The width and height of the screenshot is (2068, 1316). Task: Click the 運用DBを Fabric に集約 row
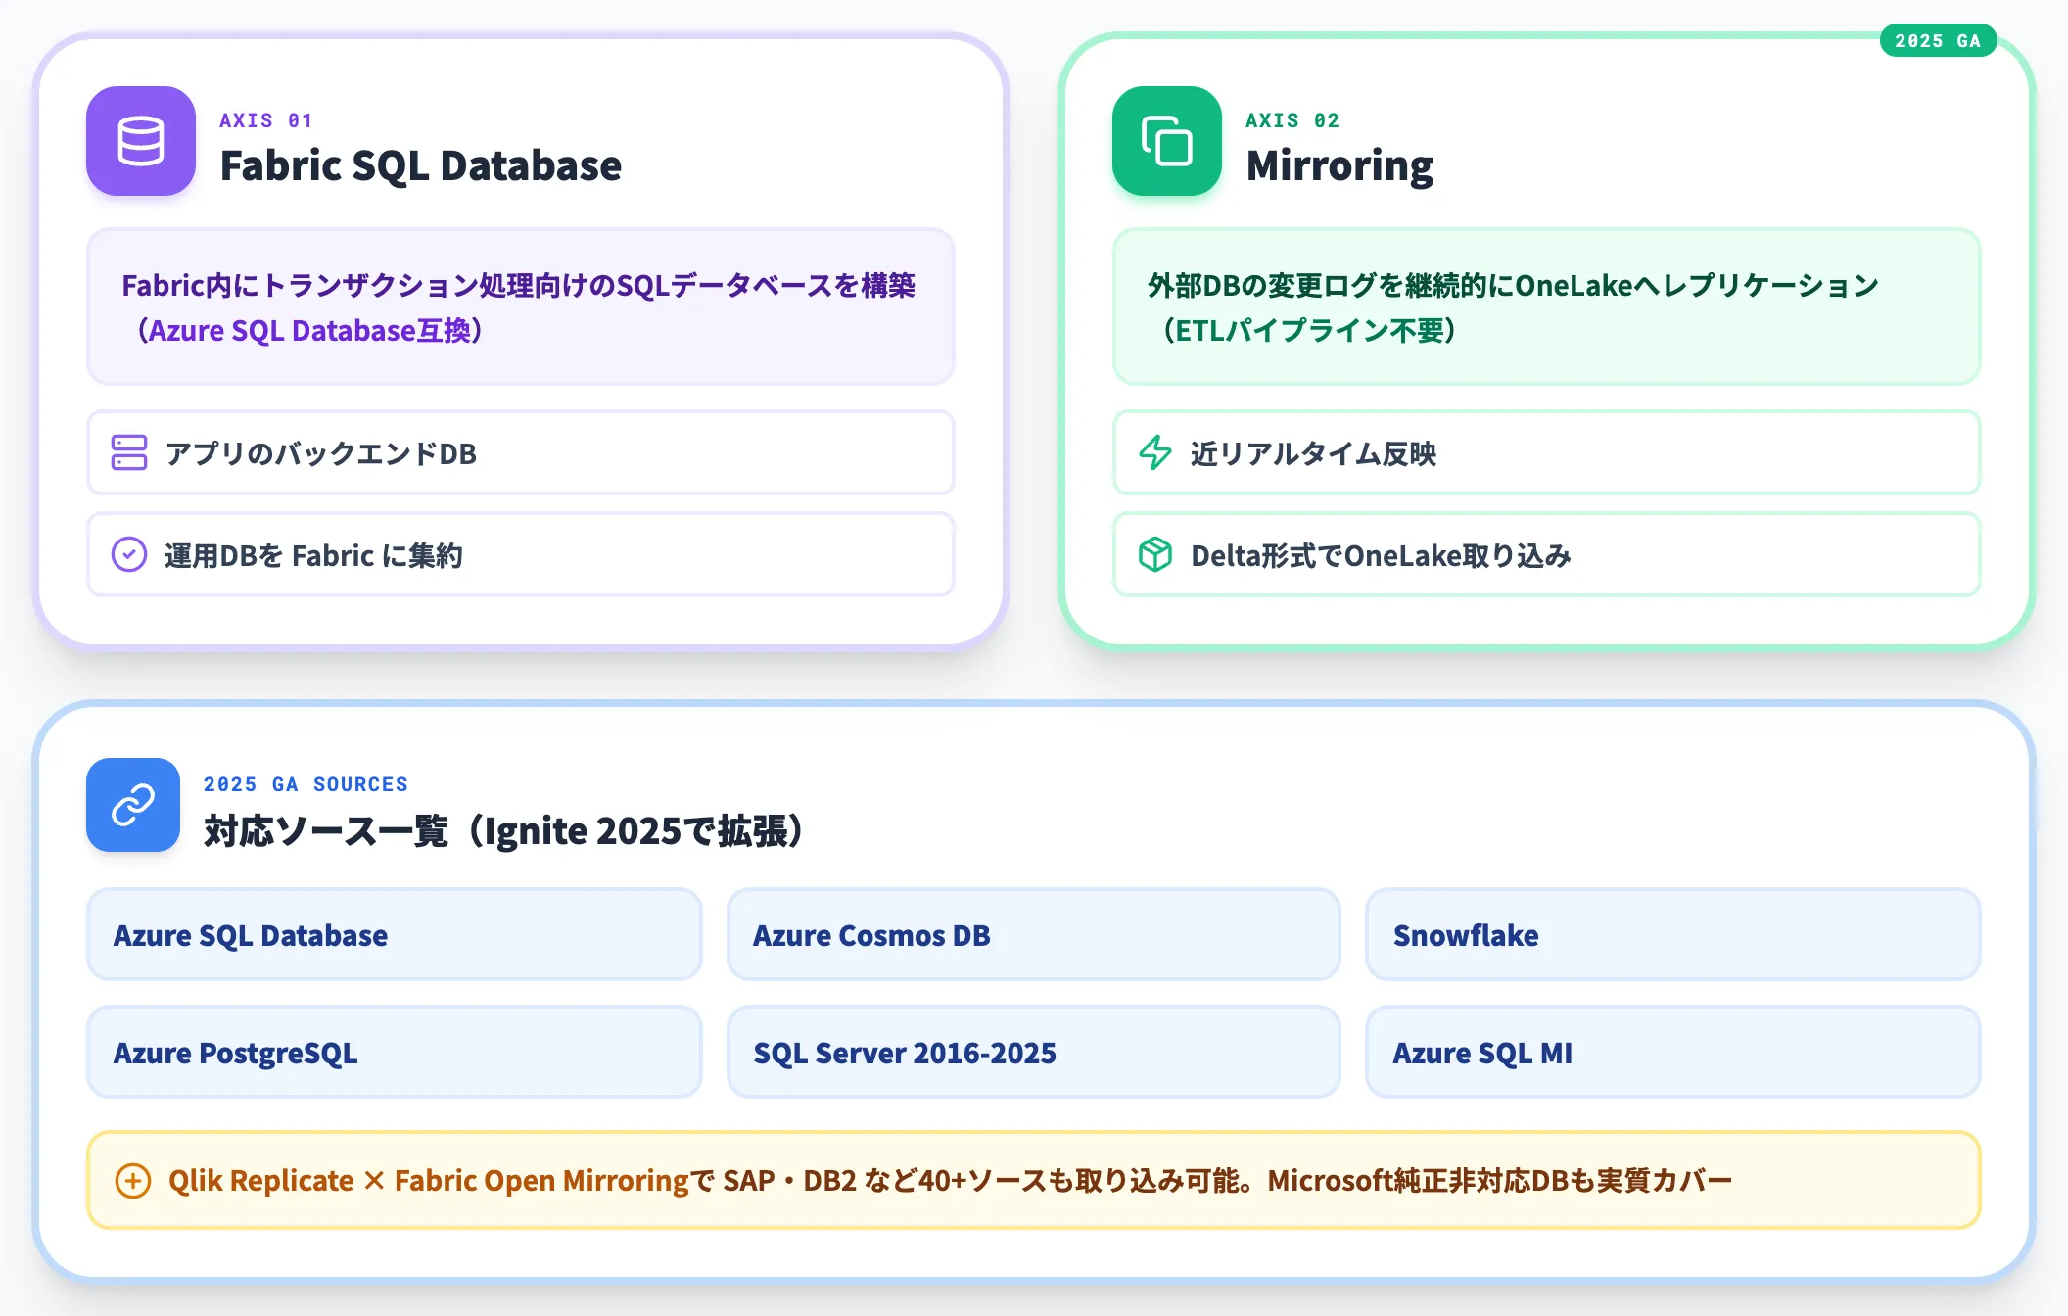pyautogui.click(x=521, y=554)
